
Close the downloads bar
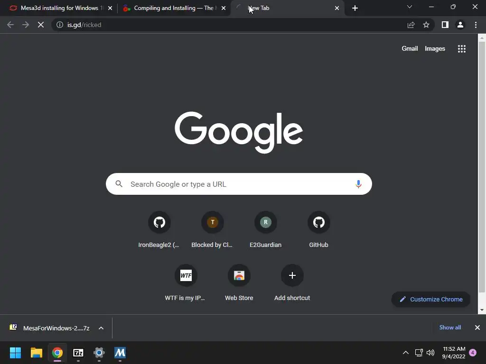[x=477, y=328]
